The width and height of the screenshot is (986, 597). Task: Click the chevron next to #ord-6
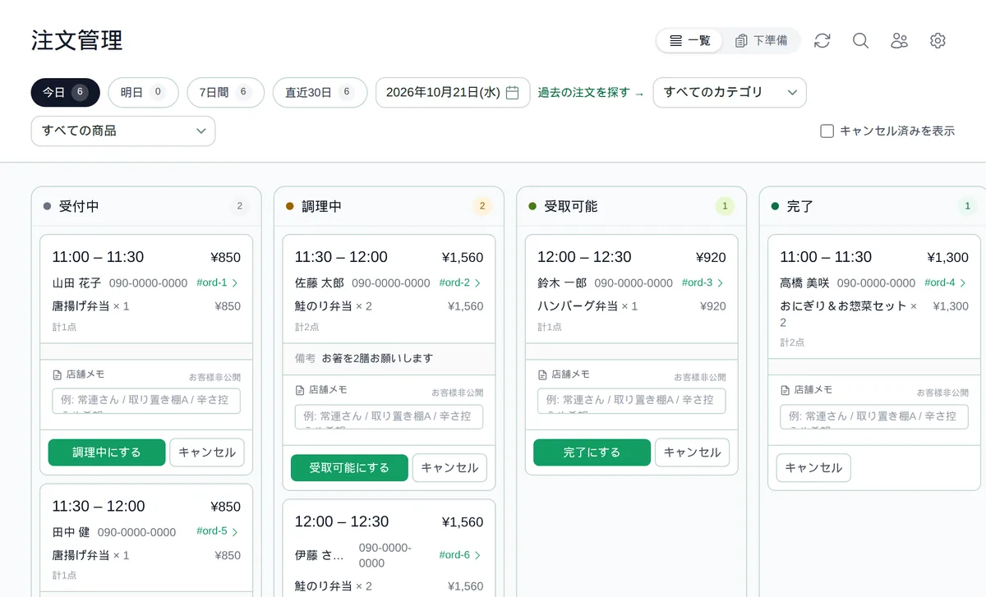coord(478,554)
